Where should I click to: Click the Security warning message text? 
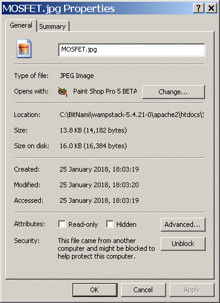[x=106, y=248]
